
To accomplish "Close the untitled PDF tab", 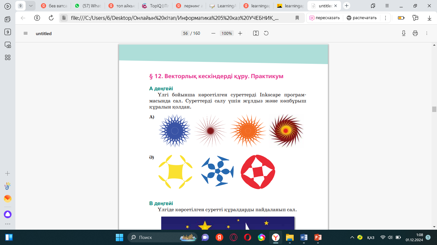I will pos(336,6).
